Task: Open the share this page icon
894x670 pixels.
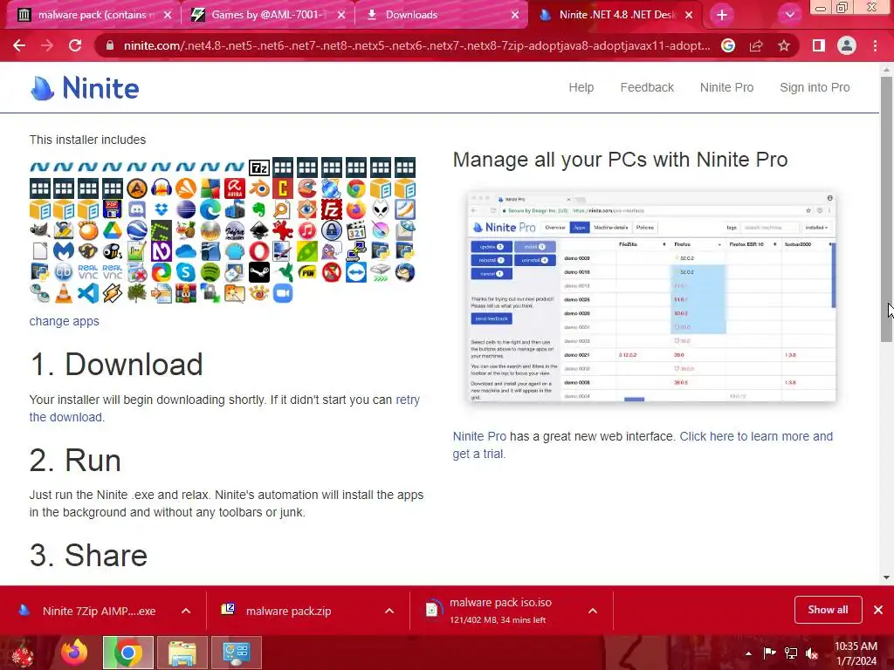Action: pyautogui.click(x=756, y=45)
